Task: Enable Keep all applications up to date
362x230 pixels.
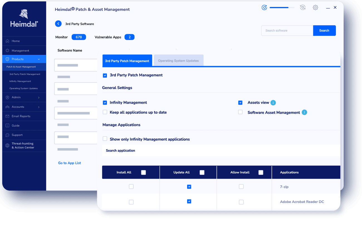Action: 105,112
